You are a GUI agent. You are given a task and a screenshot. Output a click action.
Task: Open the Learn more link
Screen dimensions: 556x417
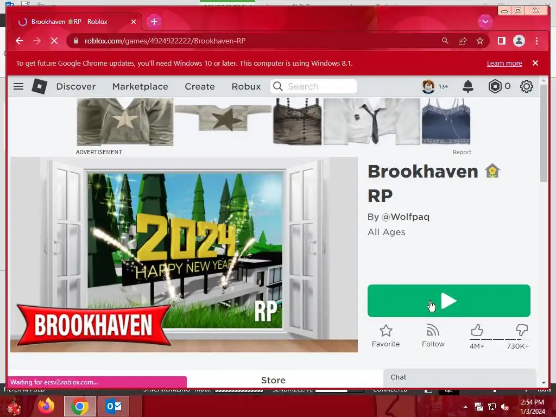coord(504,63)
